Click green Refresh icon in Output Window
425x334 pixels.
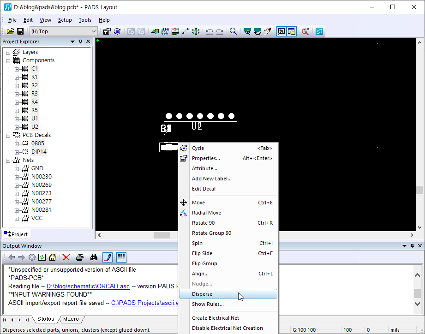(42, 257)
